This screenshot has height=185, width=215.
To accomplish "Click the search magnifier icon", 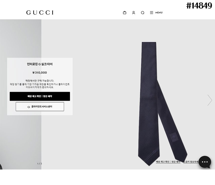I will coord(142,13).
